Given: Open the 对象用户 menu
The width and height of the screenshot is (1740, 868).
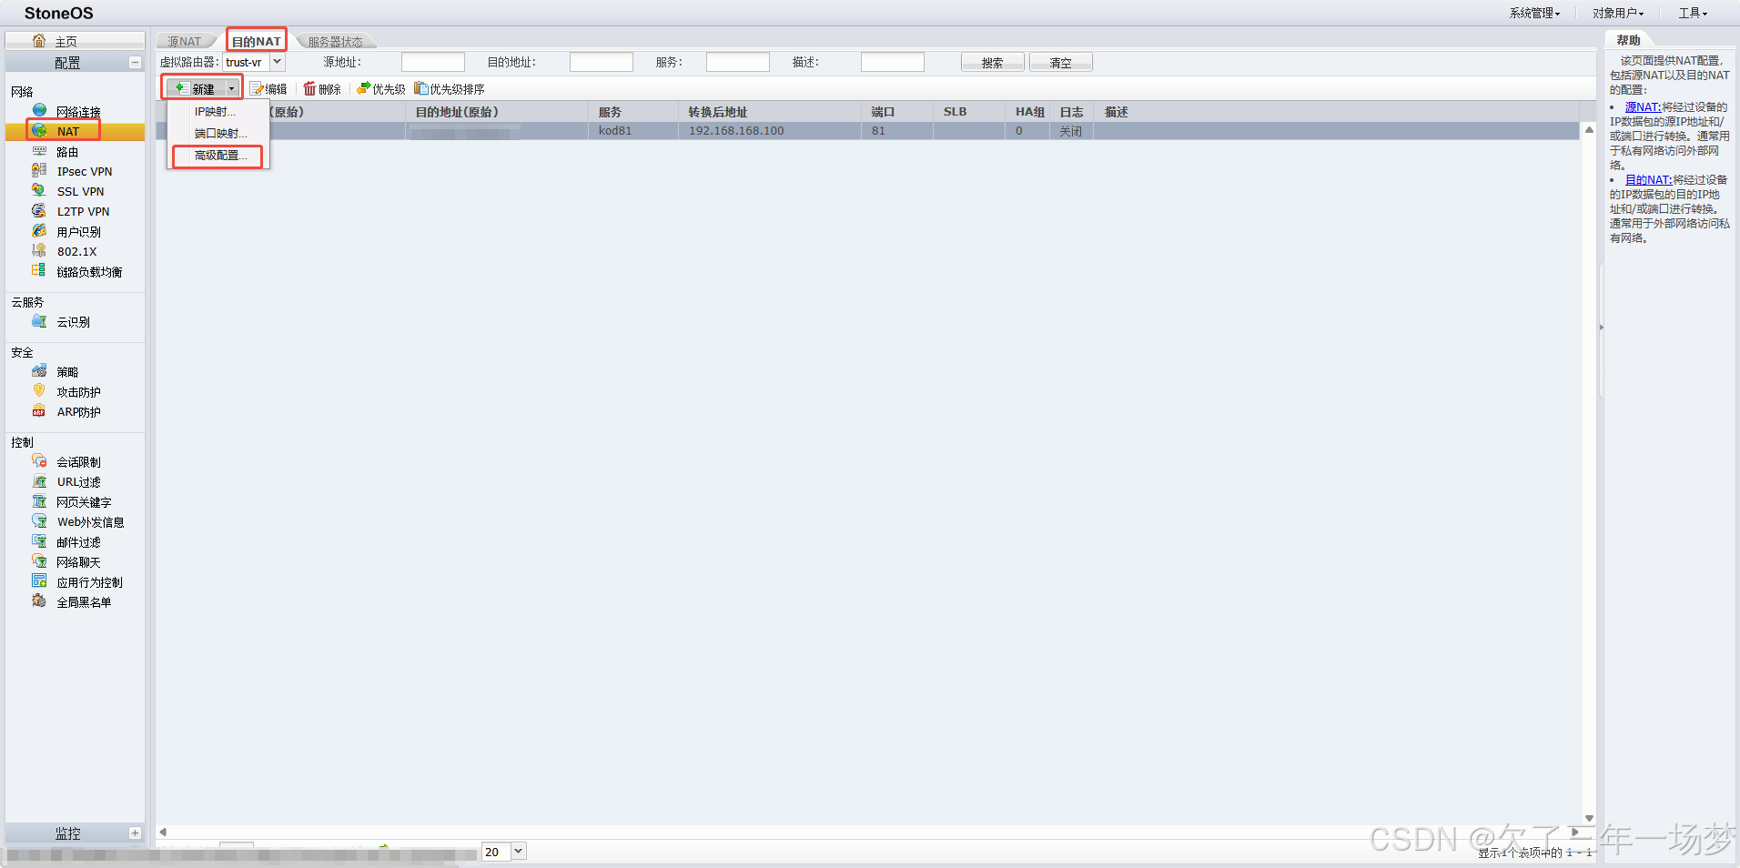Looking at the screenshot, I should pyautogui.click(x=1618, y=13).
